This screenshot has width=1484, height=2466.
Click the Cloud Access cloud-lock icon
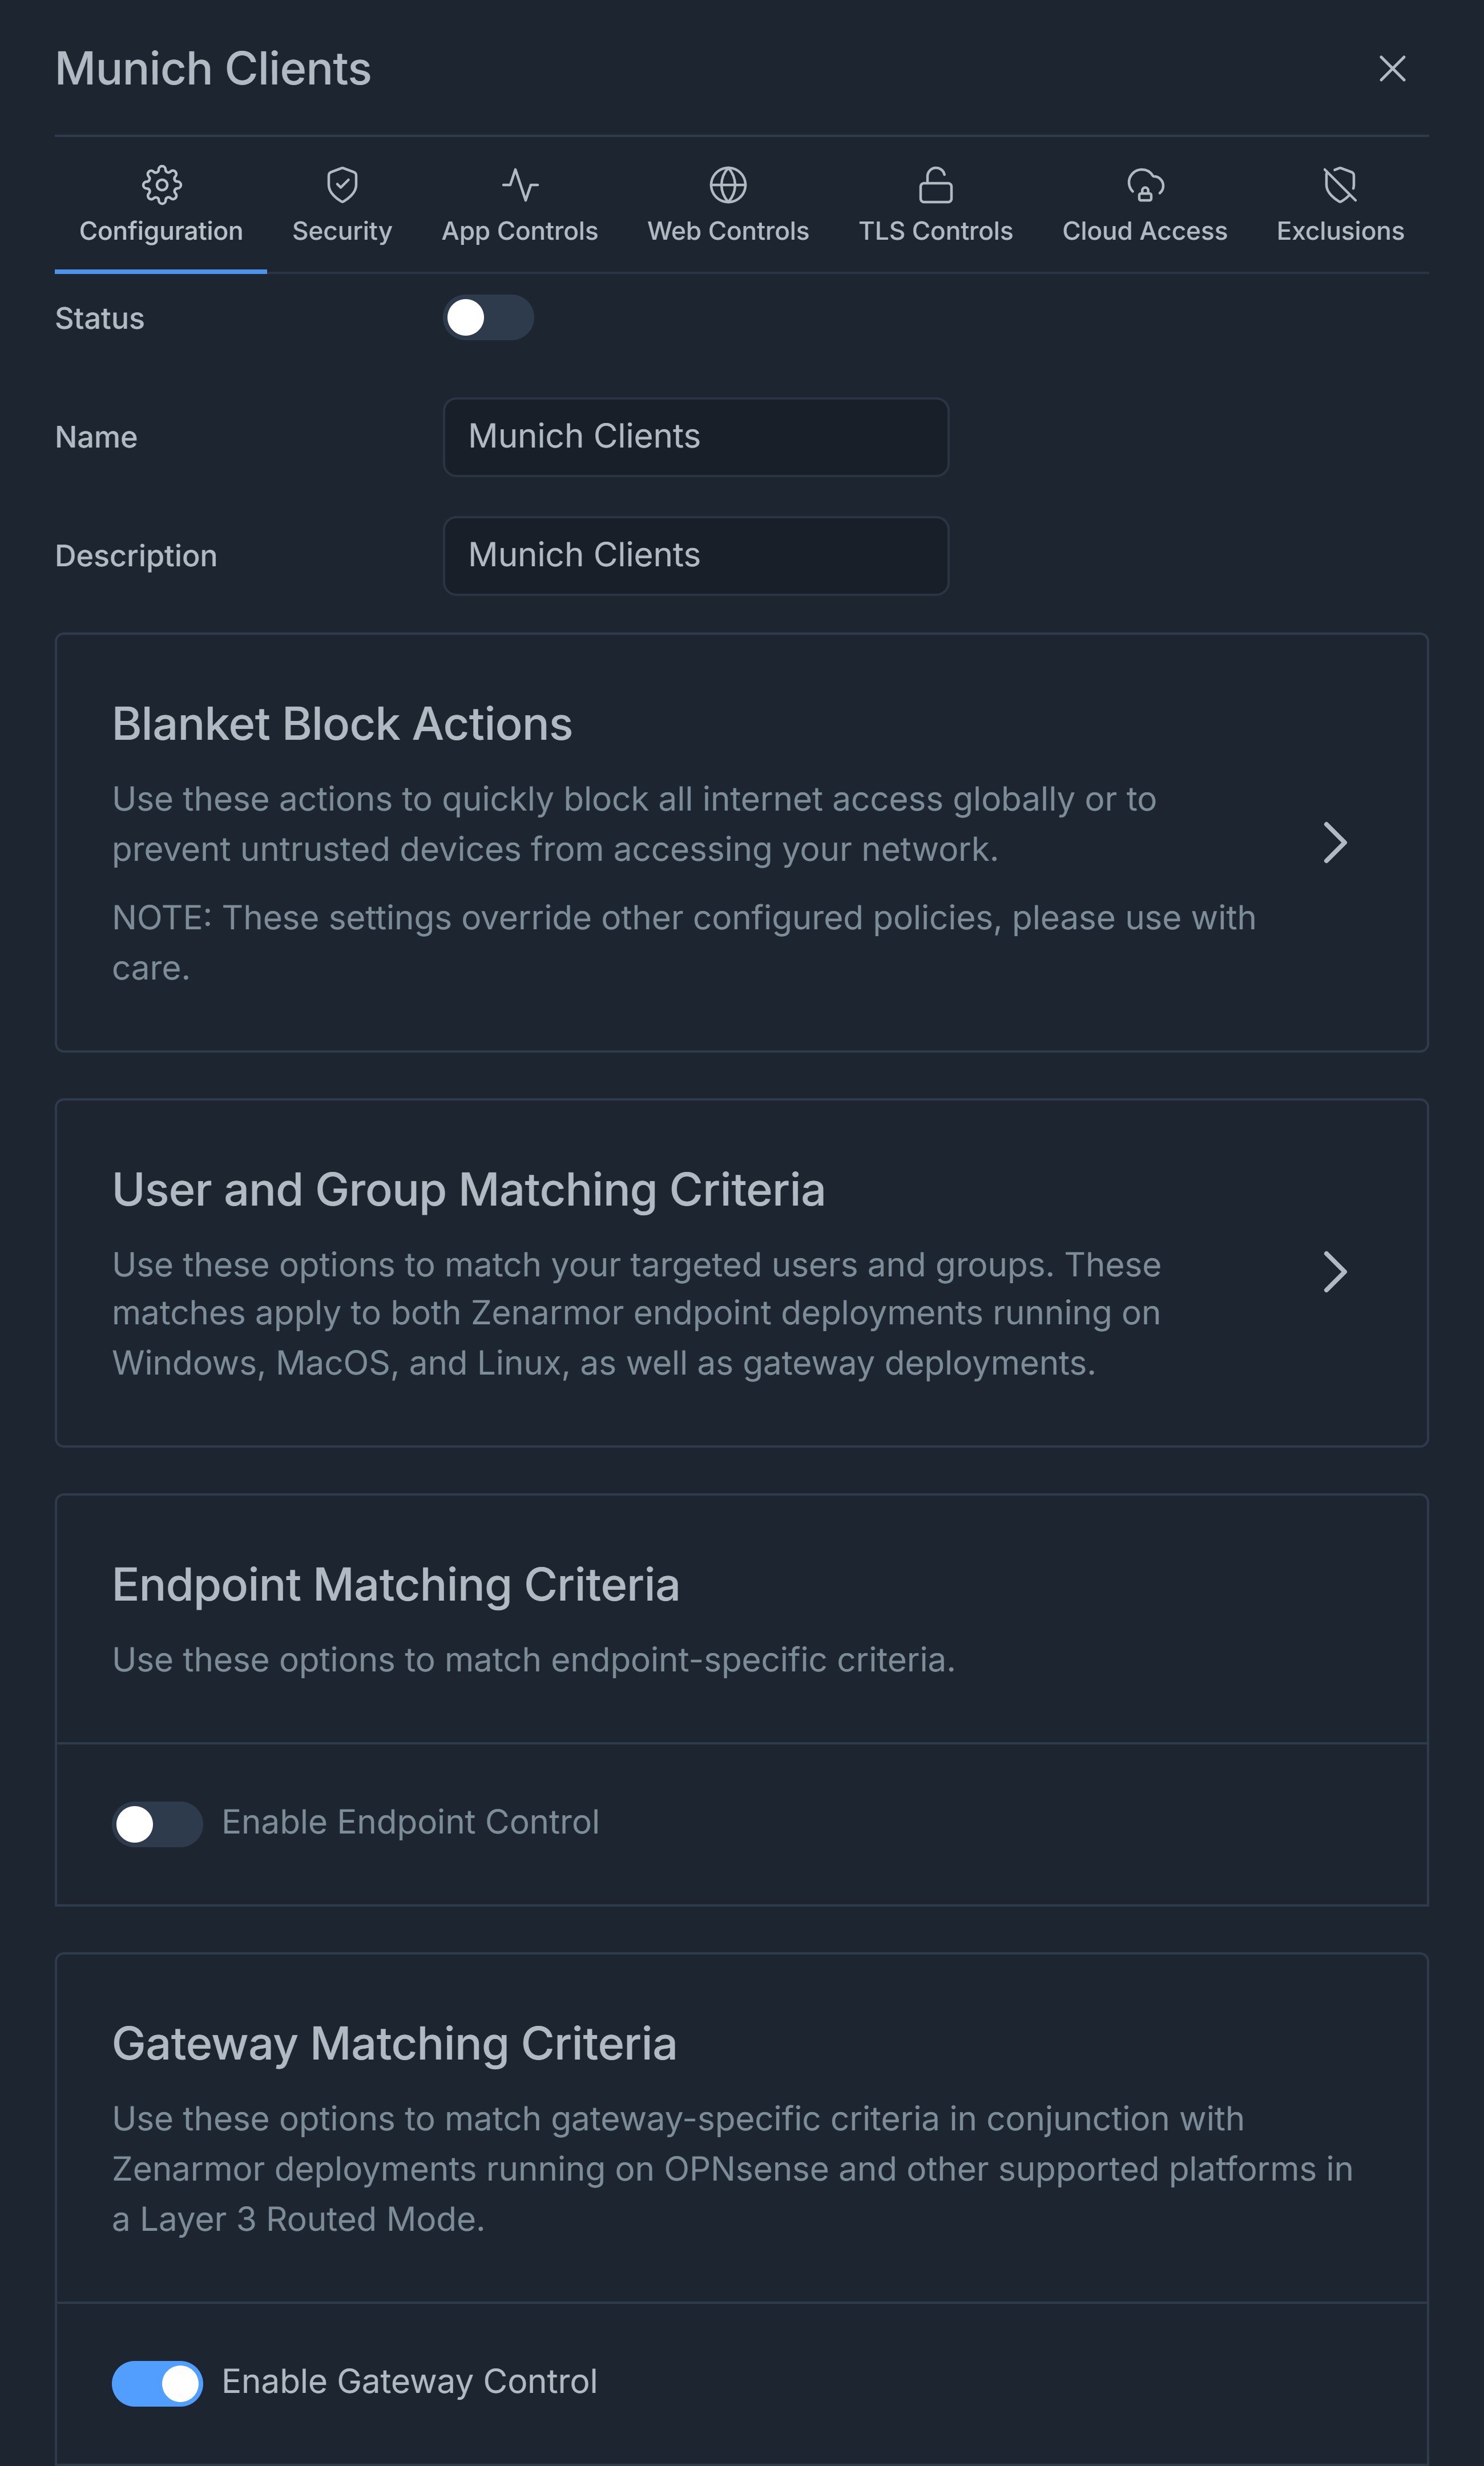click(x=1145, y=185)
